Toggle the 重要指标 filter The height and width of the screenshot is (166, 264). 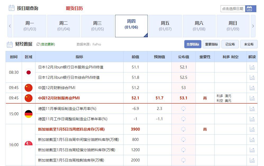[x=212, y=44]
